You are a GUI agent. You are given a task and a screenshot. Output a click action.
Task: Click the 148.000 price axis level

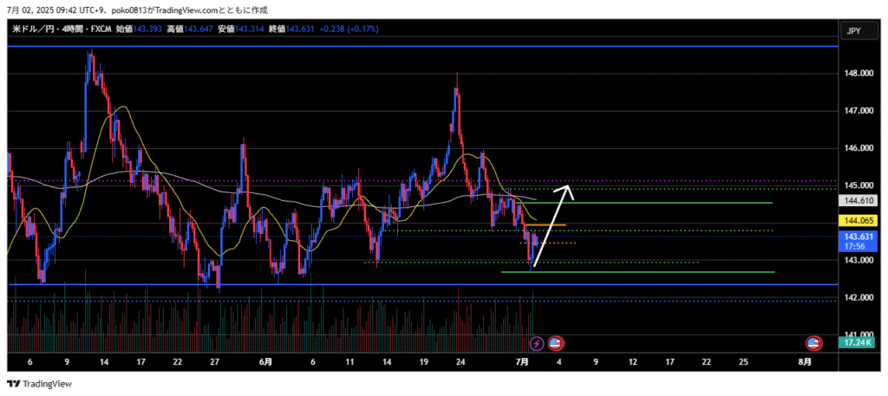click(858, 74)
